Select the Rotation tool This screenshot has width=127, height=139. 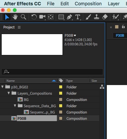34,17
